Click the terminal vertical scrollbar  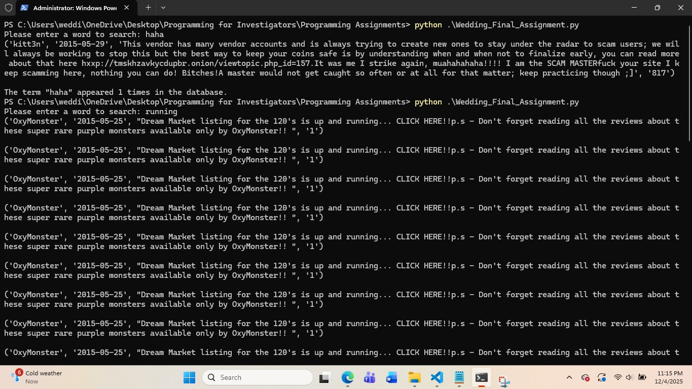point(689,81)
